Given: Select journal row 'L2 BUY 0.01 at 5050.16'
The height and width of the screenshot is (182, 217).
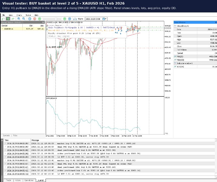Looking at the screenshot, I should [109, 174].
